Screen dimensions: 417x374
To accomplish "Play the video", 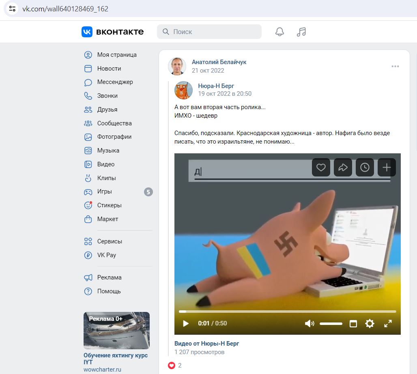I will [x=186, y=323].
